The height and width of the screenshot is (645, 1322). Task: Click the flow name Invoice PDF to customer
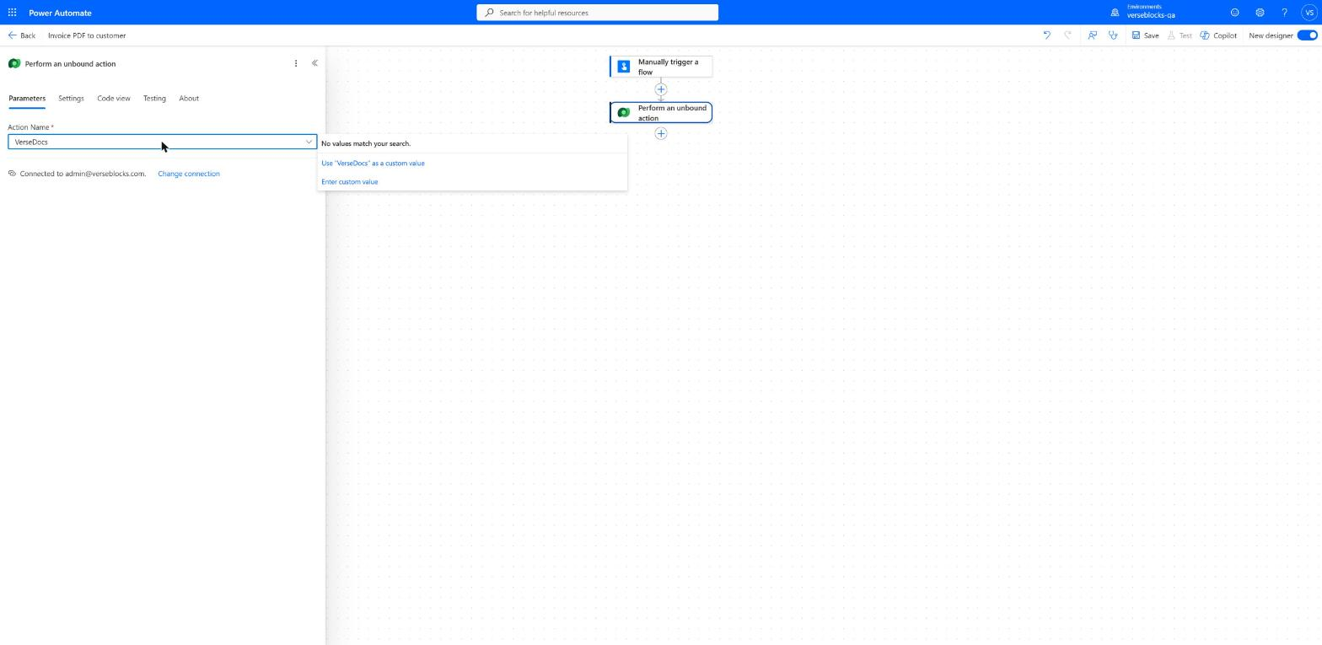coord(87,35)
